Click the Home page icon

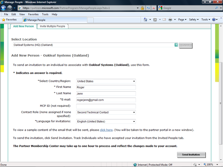pyautogui.click(x=145, y=19)
